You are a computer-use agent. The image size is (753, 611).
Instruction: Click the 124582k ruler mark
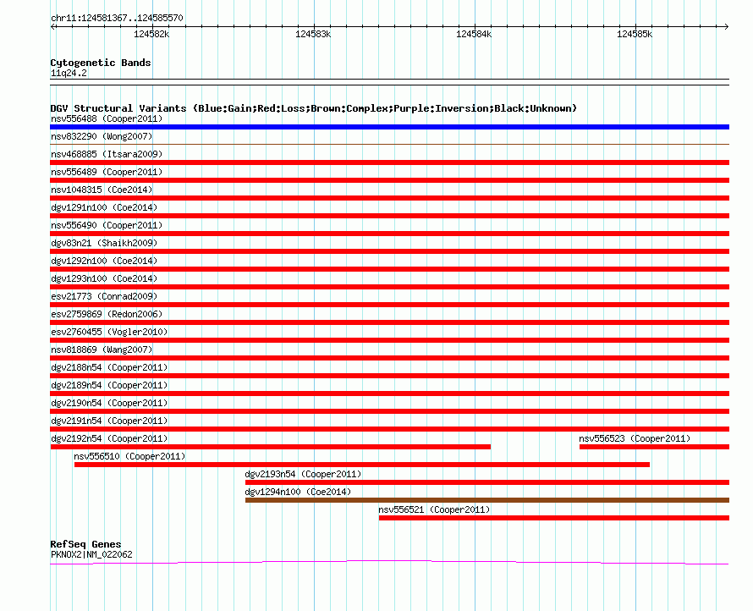pyautogui.click(x=151, y=34)
